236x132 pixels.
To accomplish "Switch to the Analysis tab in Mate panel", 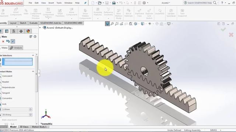I will [16, 48].
